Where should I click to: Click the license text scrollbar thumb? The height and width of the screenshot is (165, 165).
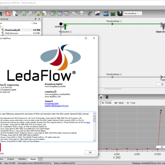pyautogui.click(x=94, y=119)
